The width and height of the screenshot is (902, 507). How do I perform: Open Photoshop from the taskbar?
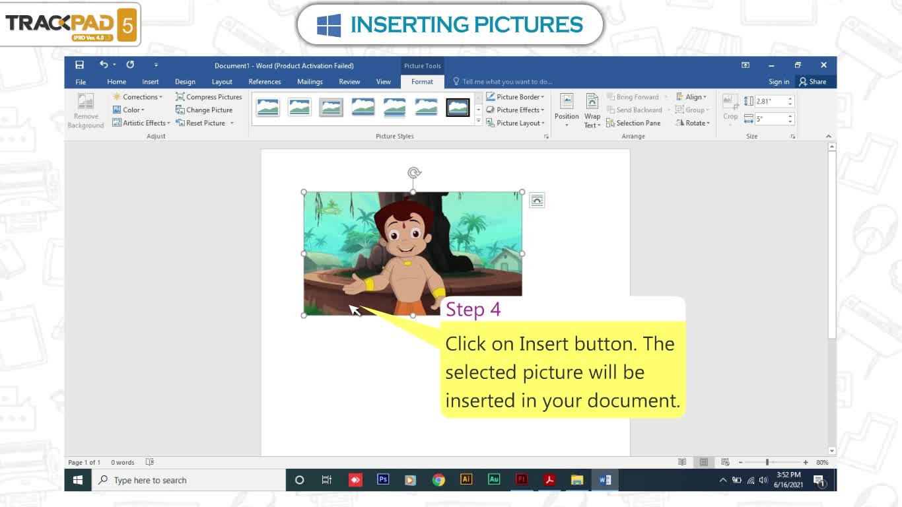click(383, 480)
